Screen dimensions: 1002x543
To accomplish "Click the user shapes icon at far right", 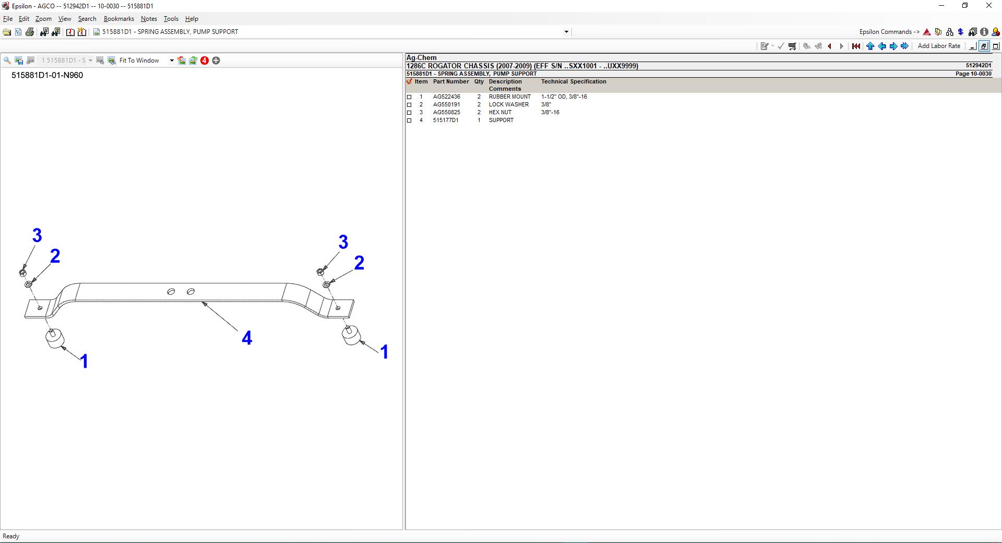I will (x=996, y=32).
